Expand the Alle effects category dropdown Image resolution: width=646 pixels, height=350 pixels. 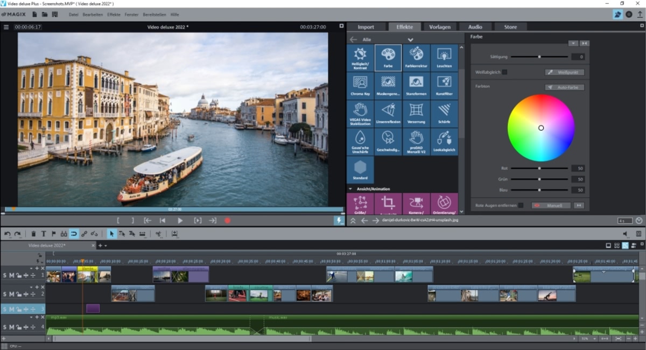coord(410,39)
